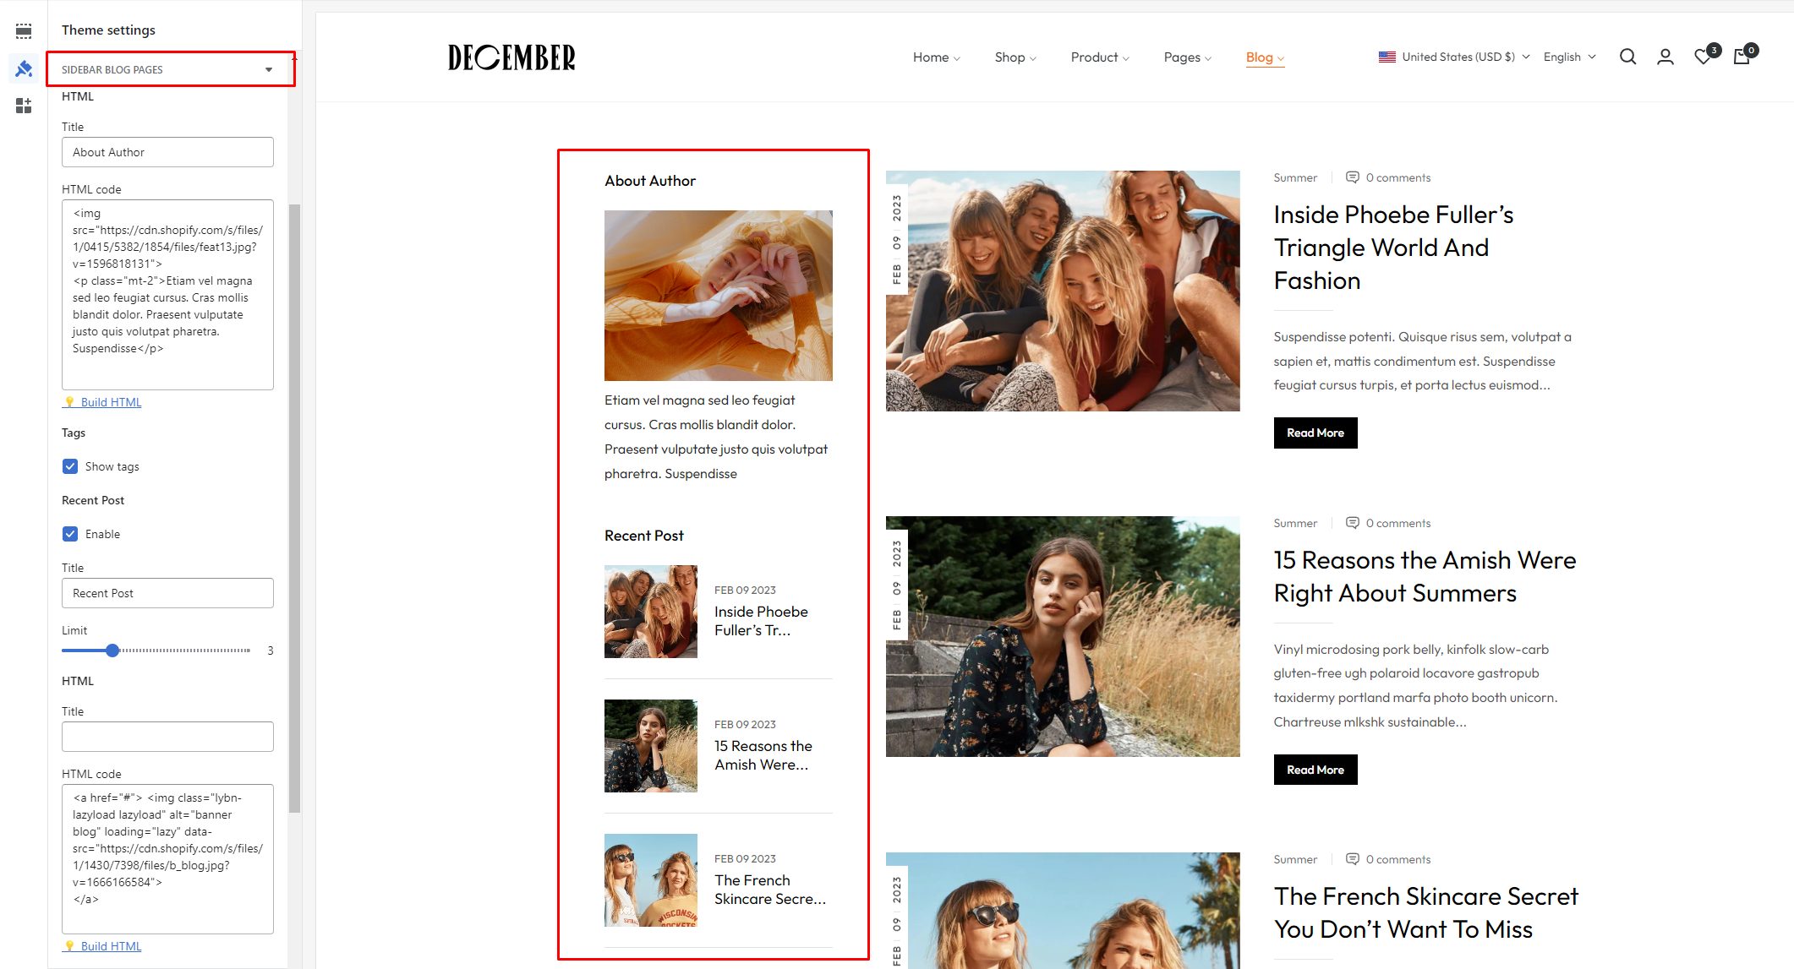Click the comments icon of the first post
The width and height of the screenshot is (1794, 969).
[1353, 177]
